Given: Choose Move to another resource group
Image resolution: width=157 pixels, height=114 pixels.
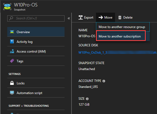Looking at the screenshot, I should pyautogui.click(x=123, y=27).
